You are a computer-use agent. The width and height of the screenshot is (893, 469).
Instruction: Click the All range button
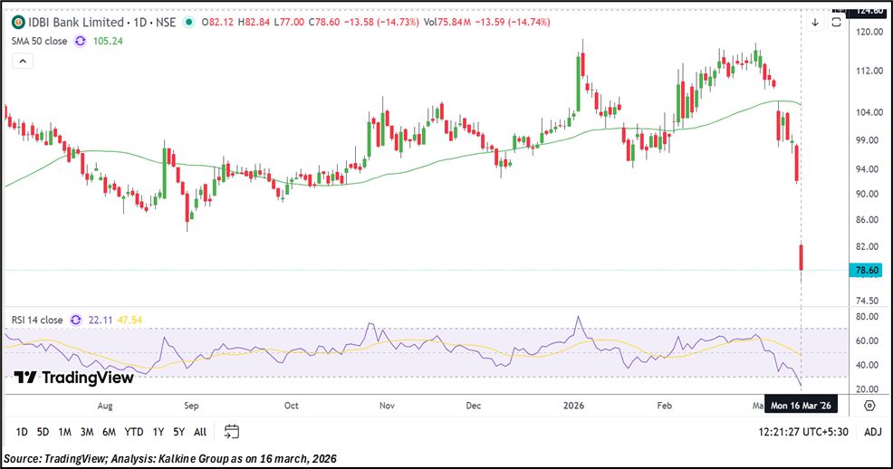[x=200, y=432]
